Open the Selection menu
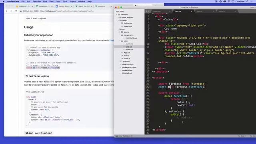This screenshot has height=144, width=256. click(36, 2)
